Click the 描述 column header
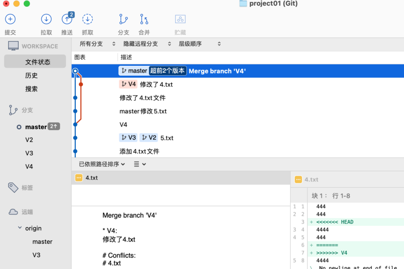This screenshot has width=404, height=269. point(126,57)
